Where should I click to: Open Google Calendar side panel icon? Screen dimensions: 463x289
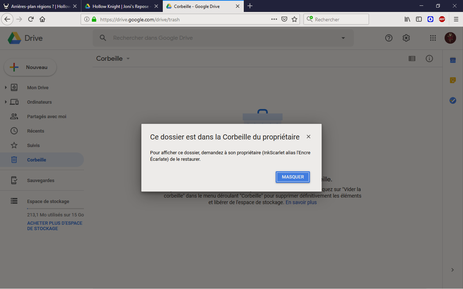coord(453,60)
